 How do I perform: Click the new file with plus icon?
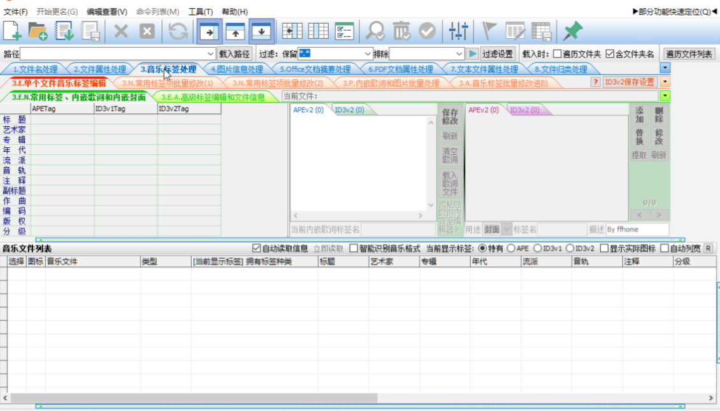pyautogui.click(x=12, y=31)
